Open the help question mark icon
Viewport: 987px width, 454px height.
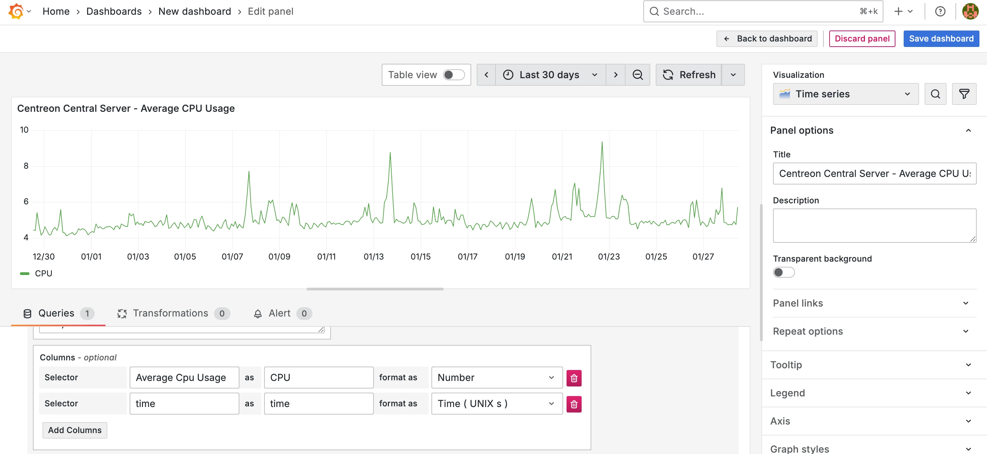click(940, 12)
